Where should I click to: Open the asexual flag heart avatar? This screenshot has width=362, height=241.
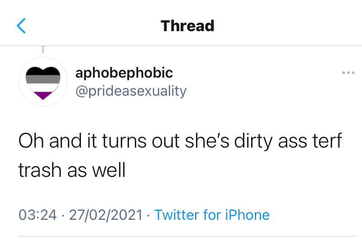[43, 82]
